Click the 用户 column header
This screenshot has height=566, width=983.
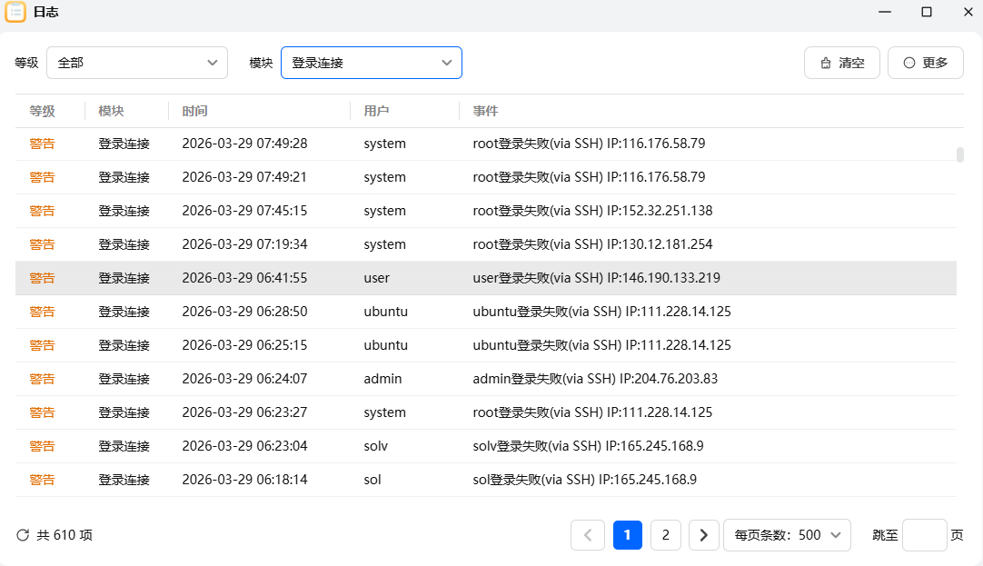click(376, 111)
